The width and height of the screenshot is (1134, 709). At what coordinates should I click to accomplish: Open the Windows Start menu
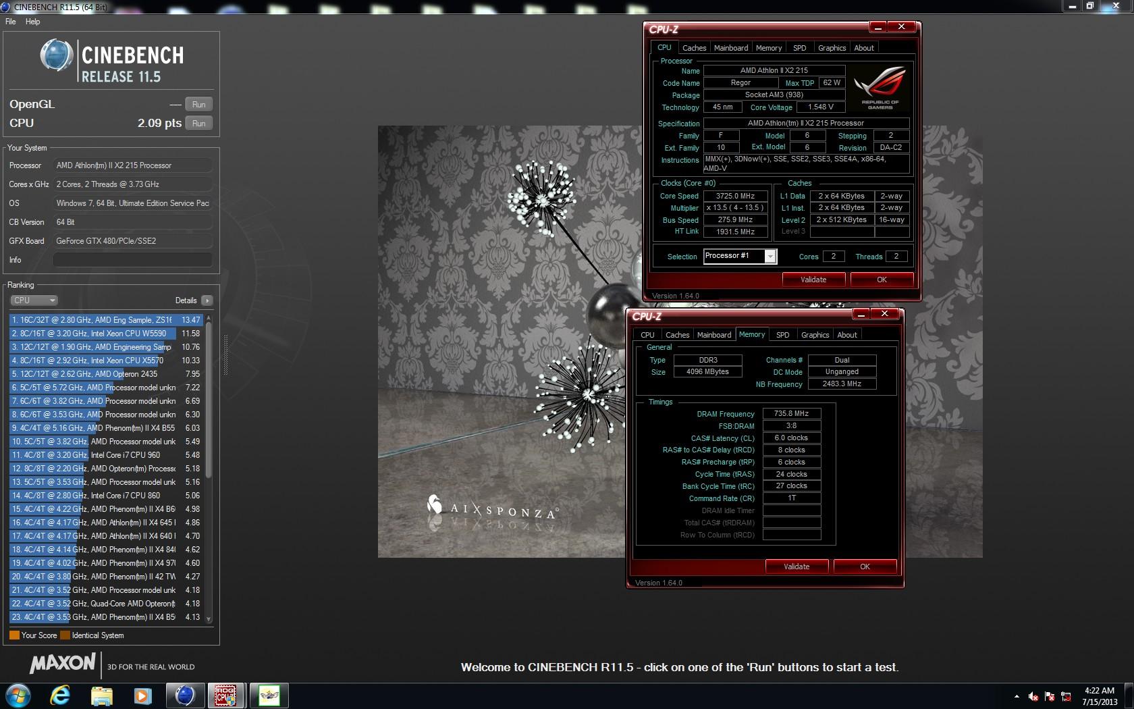pos(18,695)
